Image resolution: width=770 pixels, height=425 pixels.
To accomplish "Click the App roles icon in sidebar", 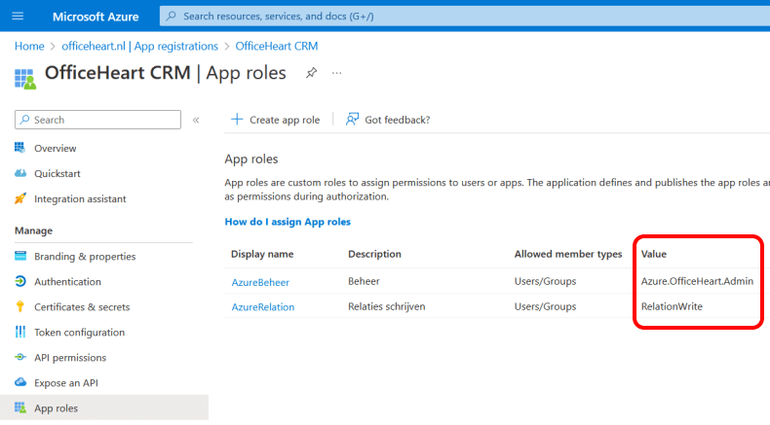I will pos(20,407).
